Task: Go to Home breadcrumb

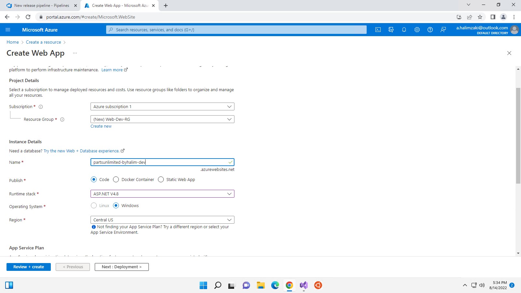Action: pos(13,42)
